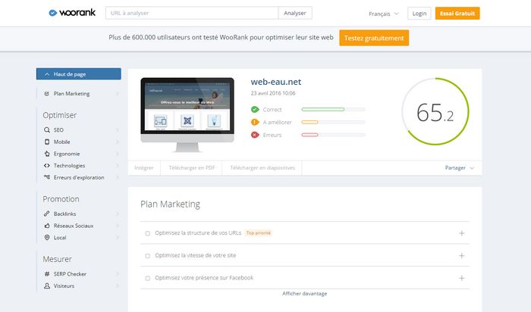Click the orange À améliorer progress bar
The height and width of the screenshot is (312, 531).
click(x=333, y=122)
